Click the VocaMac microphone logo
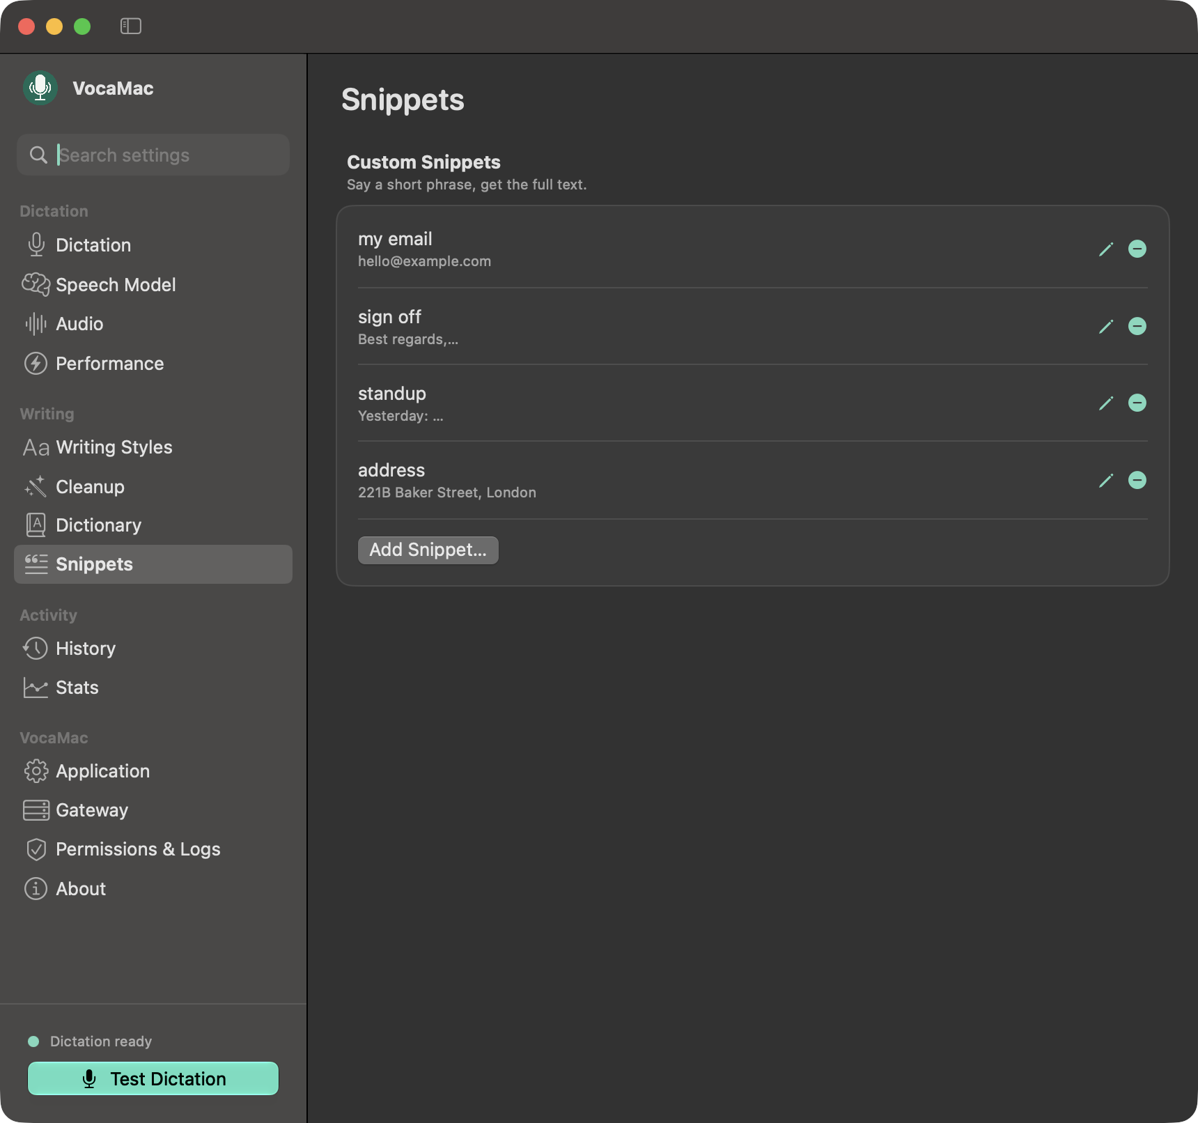The width and height of the screenshot is (1198, 1123). point(40,88)
